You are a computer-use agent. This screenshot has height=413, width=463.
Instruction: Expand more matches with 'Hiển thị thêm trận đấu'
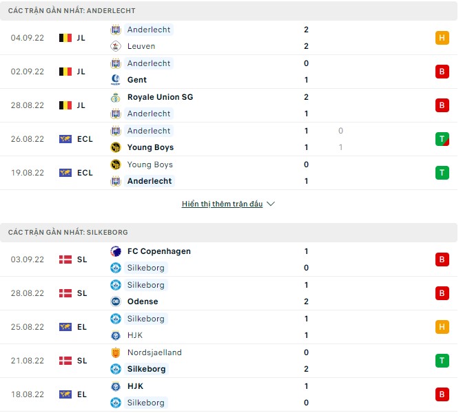point(223,204)
